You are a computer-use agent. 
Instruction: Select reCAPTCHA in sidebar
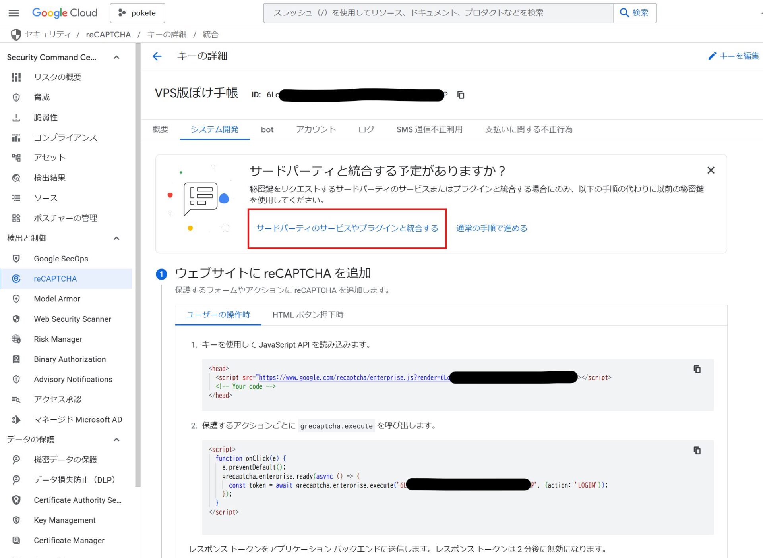[x=66, y=279]
